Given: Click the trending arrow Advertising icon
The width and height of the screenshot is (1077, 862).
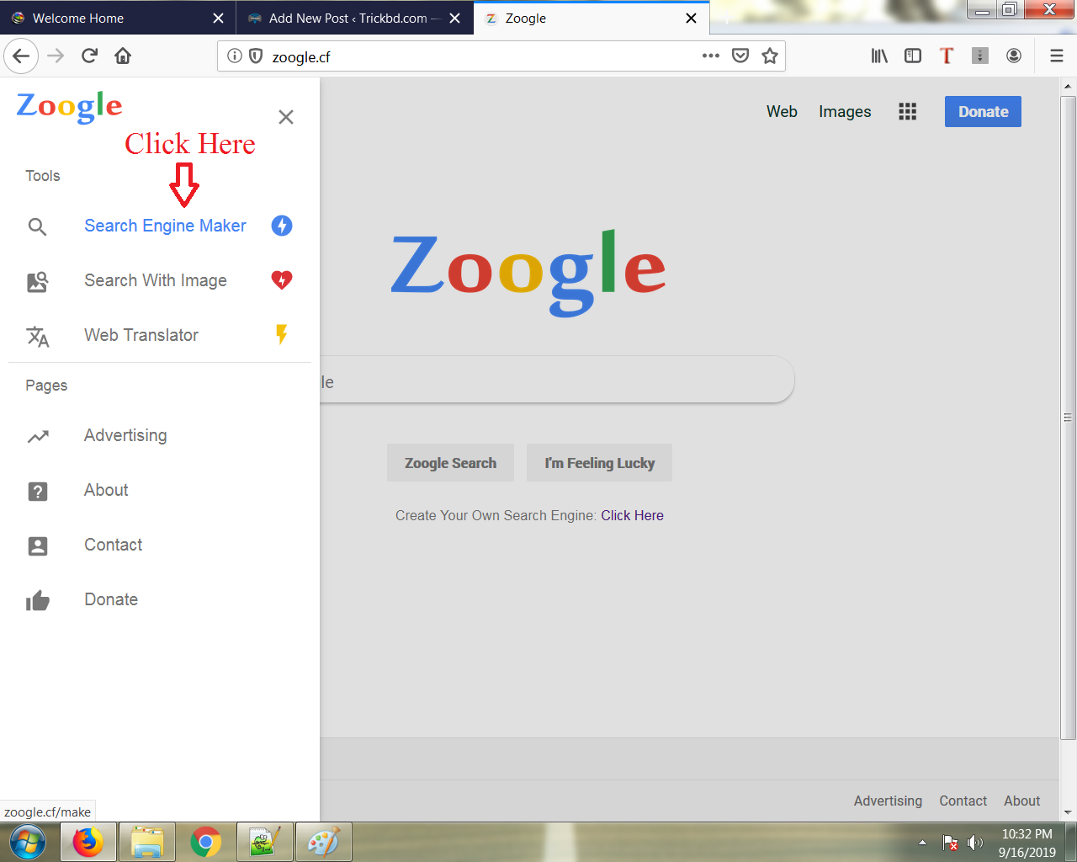Looking at the screenshot, I should coord(38,436).
